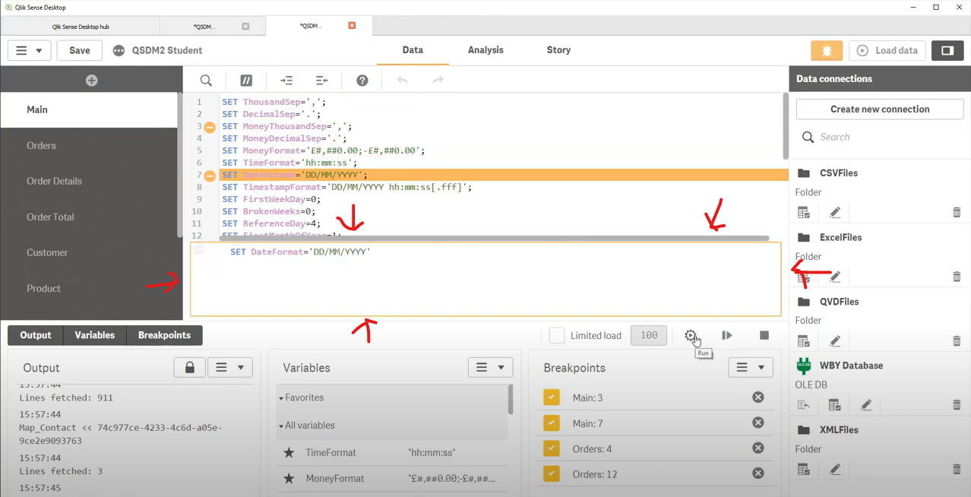Image resolution: width=971 pixels, height=497 pixels.
Task: Open the Breakpoints panel menu dropdown
Action: (x=751, y=368)
